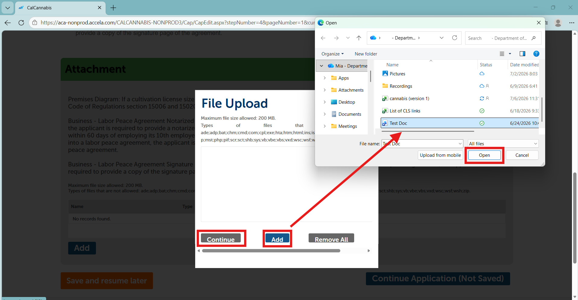
Task: Click the site info lock icon in address bar
Action: (35, 23)
